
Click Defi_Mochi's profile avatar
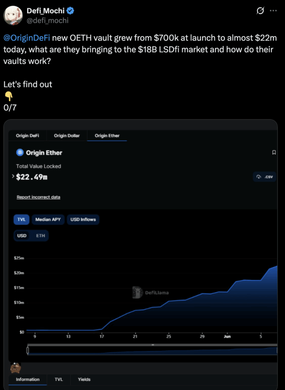coord(12,15)
